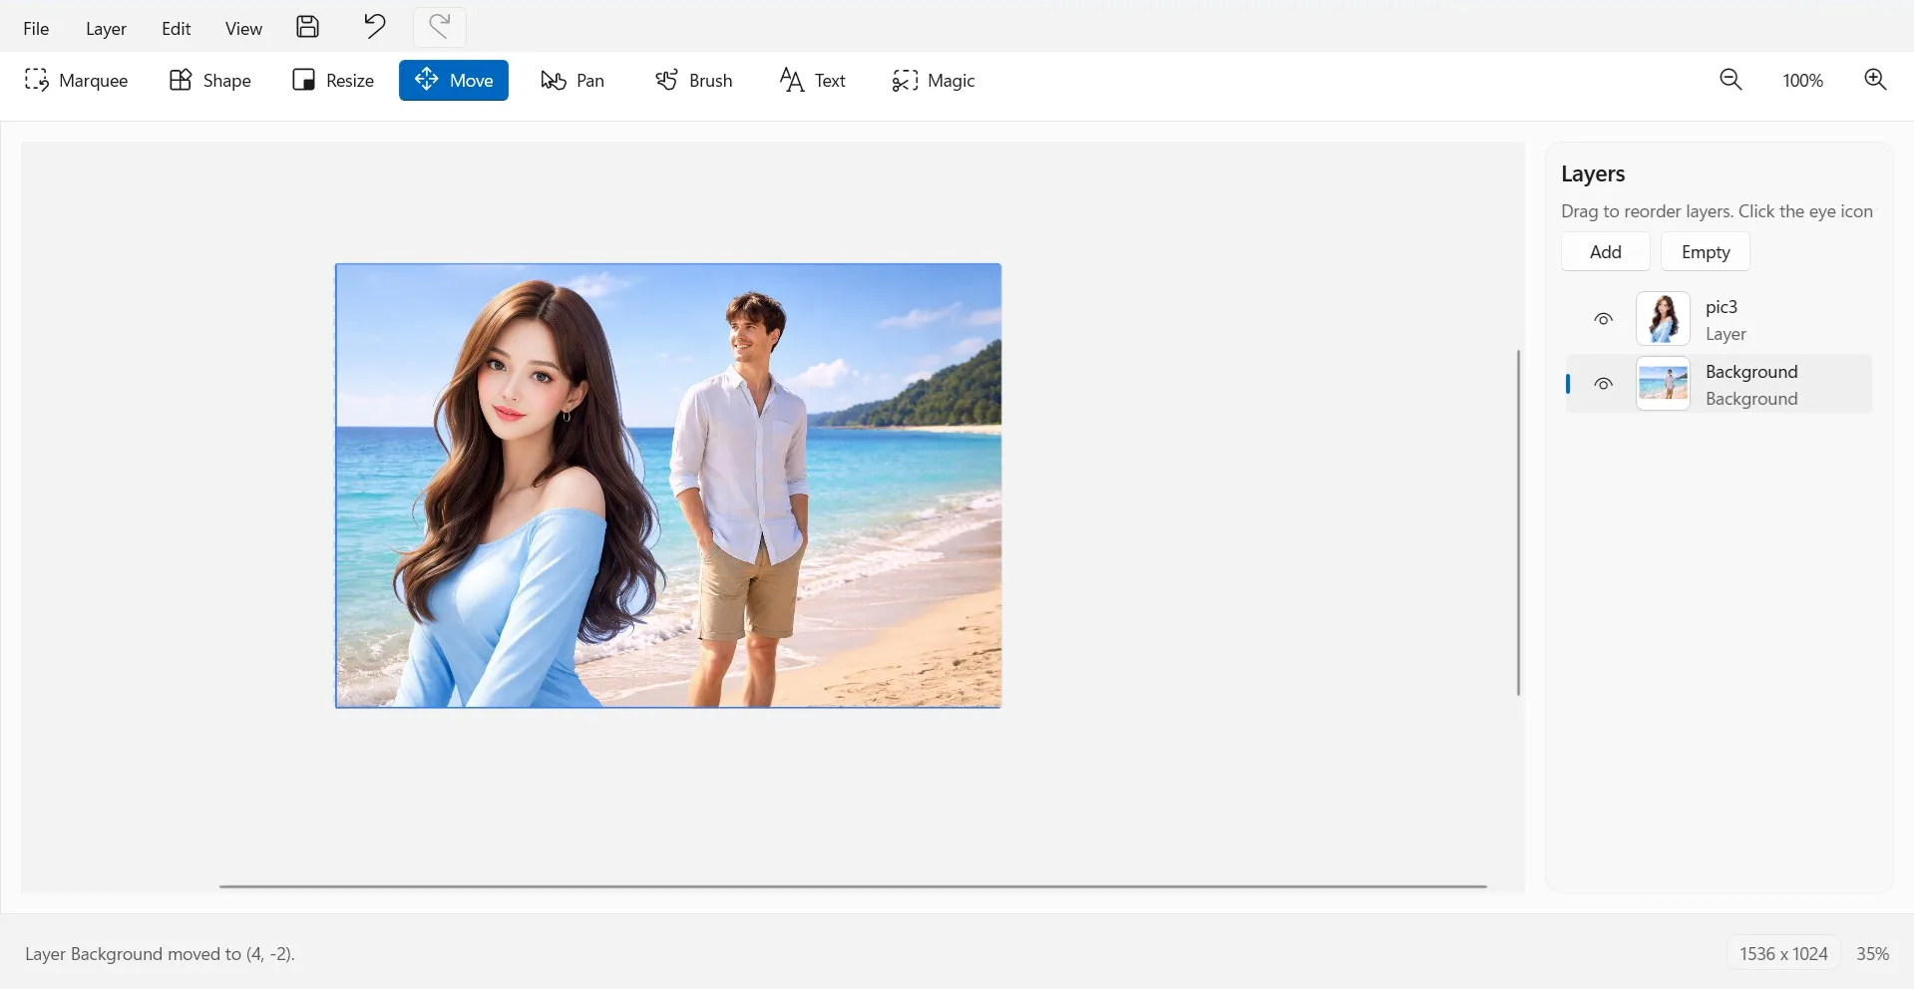Click the Empty layer button
The image size is (1914, 989).
click(x=1706, y=252)
